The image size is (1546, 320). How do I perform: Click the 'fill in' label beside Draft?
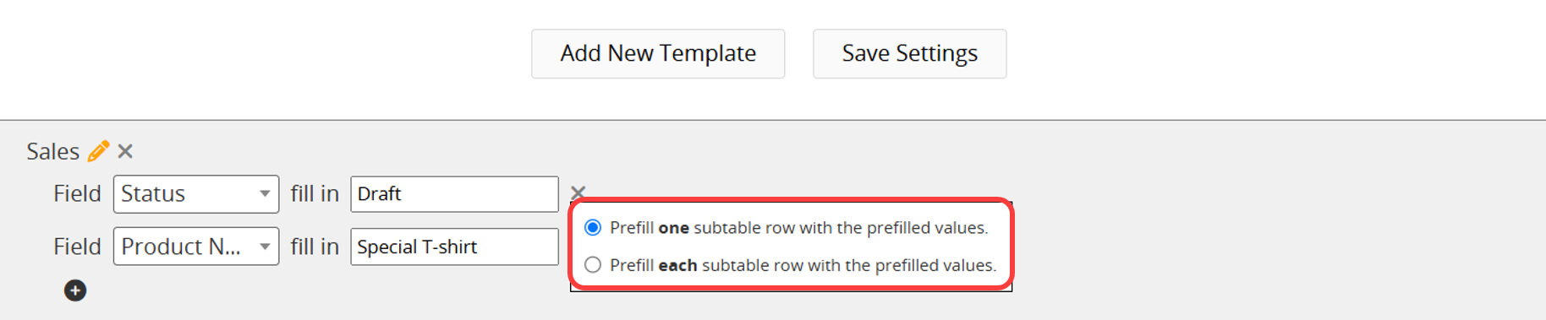[315, 193]
